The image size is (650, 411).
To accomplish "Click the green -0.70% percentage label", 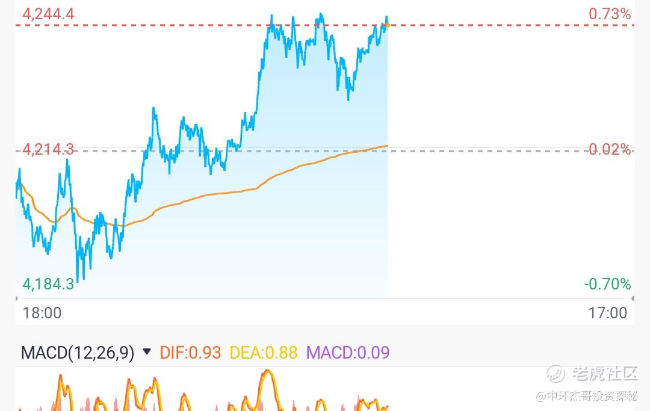I will coord(607,284).
